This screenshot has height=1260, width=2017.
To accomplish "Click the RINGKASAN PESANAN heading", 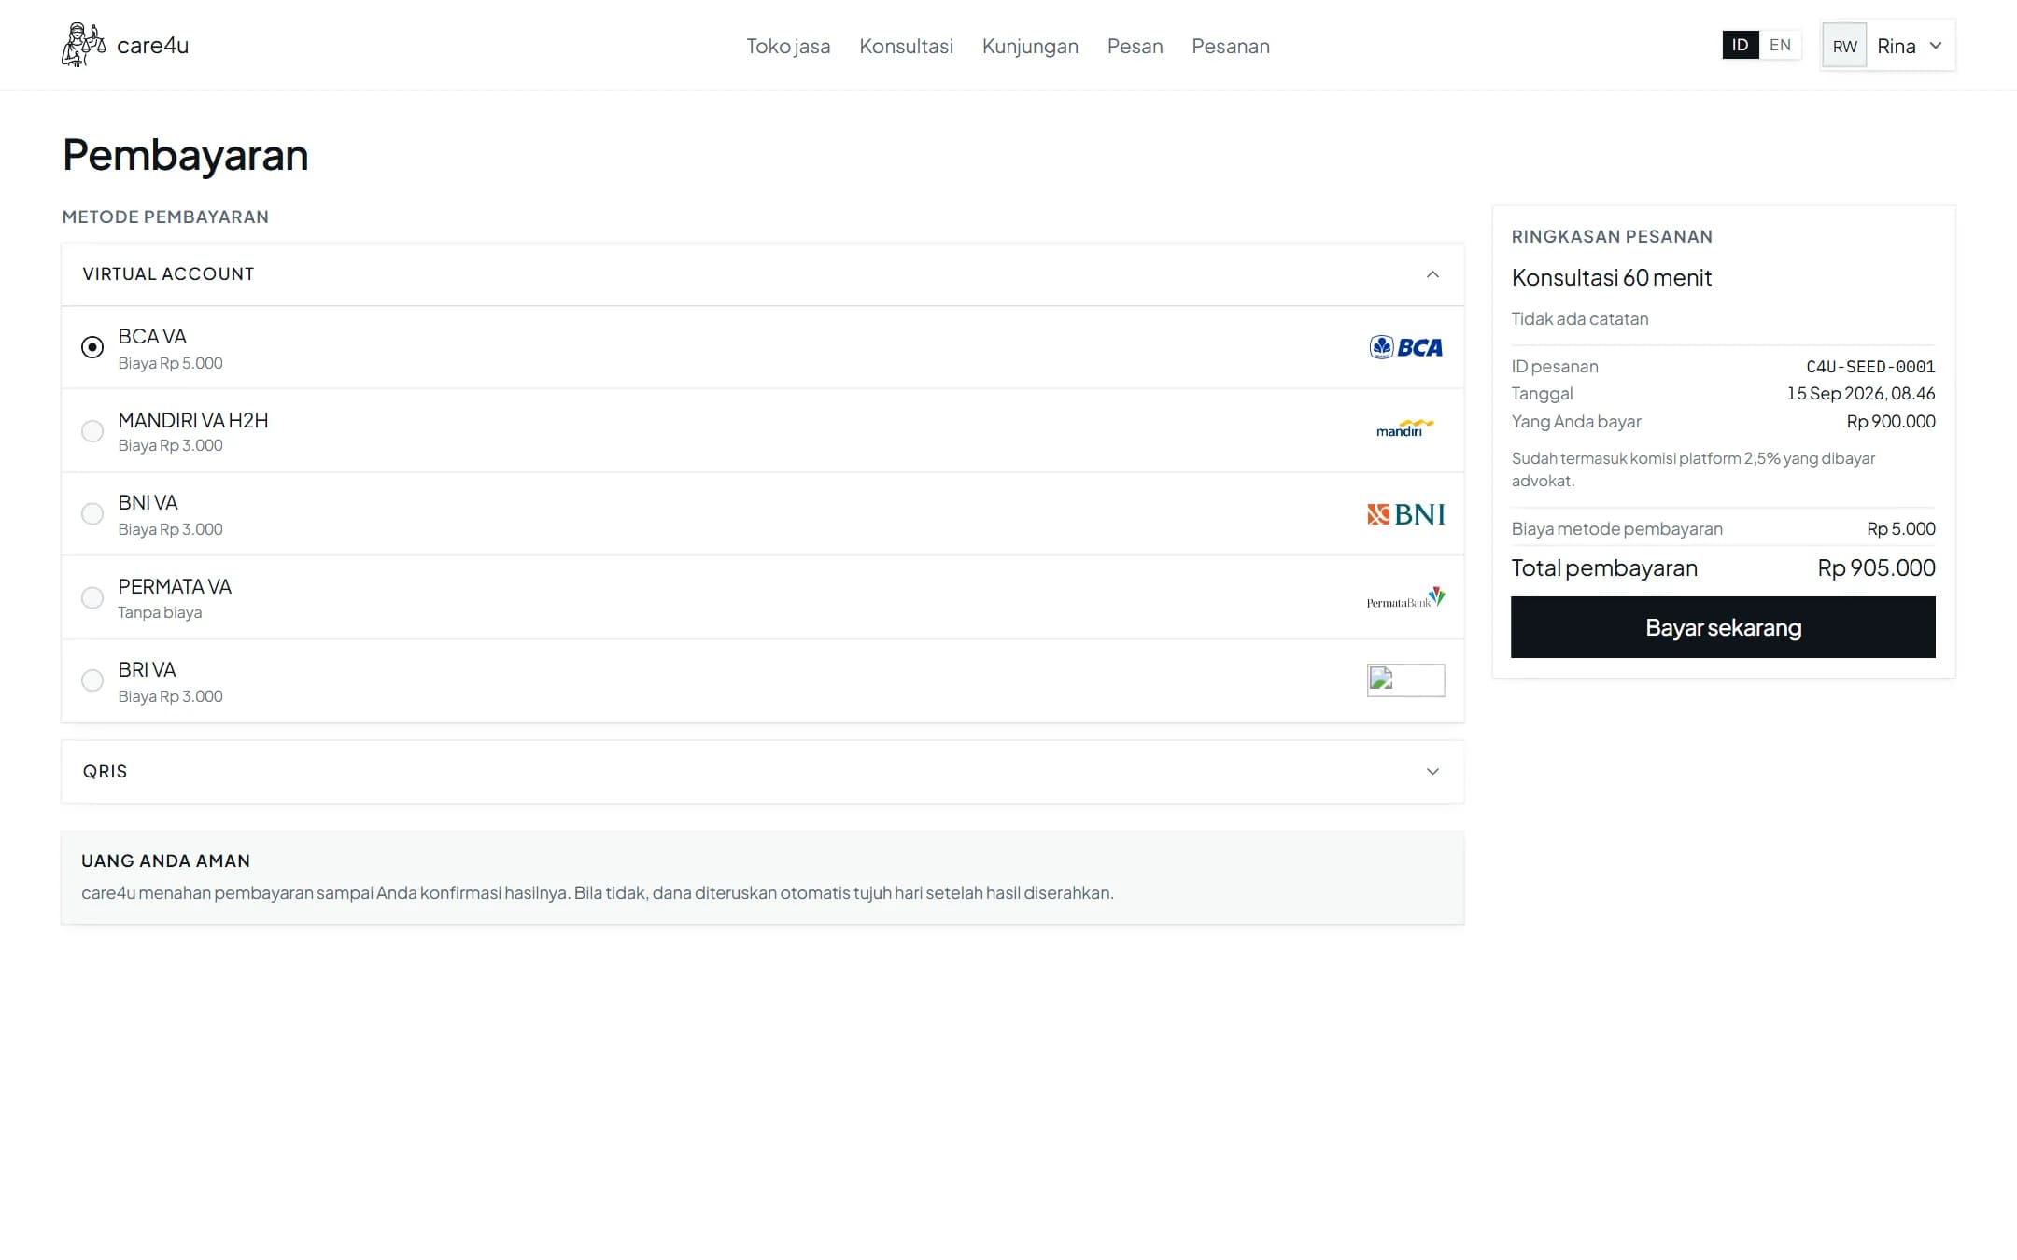I will (x=1612, y=237).
